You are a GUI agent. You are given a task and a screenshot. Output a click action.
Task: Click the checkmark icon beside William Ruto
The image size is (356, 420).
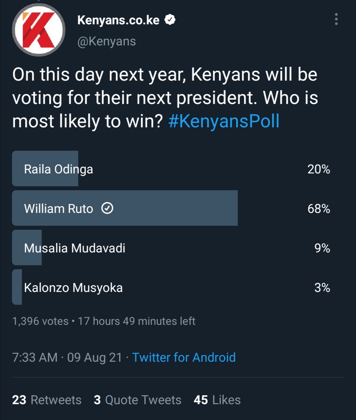pyautogui.click(x=107, y=208)
